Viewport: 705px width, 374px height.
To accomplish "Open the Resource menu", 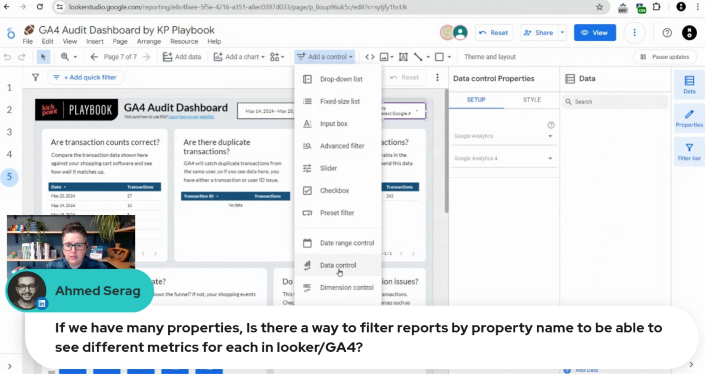I will pyautogui.click(x=184, y=41).
